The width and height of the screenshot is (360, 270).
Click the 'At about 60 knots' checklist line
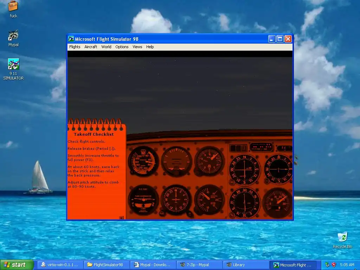point(94,171)
